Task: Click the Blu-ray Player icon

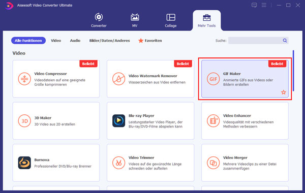Action: click(x=118, y=121)
